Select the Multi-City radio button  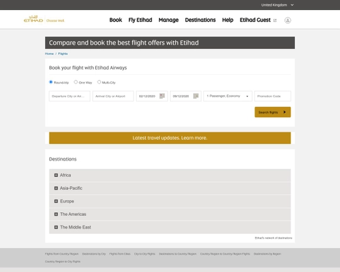coord(99,82)
